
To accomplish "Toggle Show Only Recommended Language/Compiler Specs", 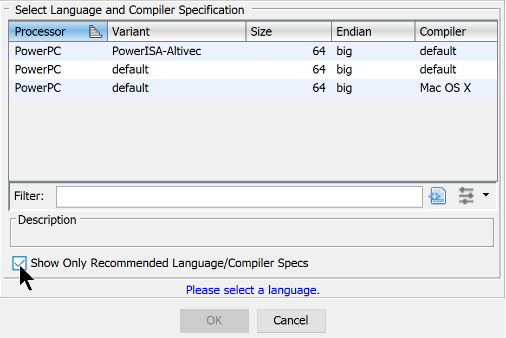I will (20, 263).
